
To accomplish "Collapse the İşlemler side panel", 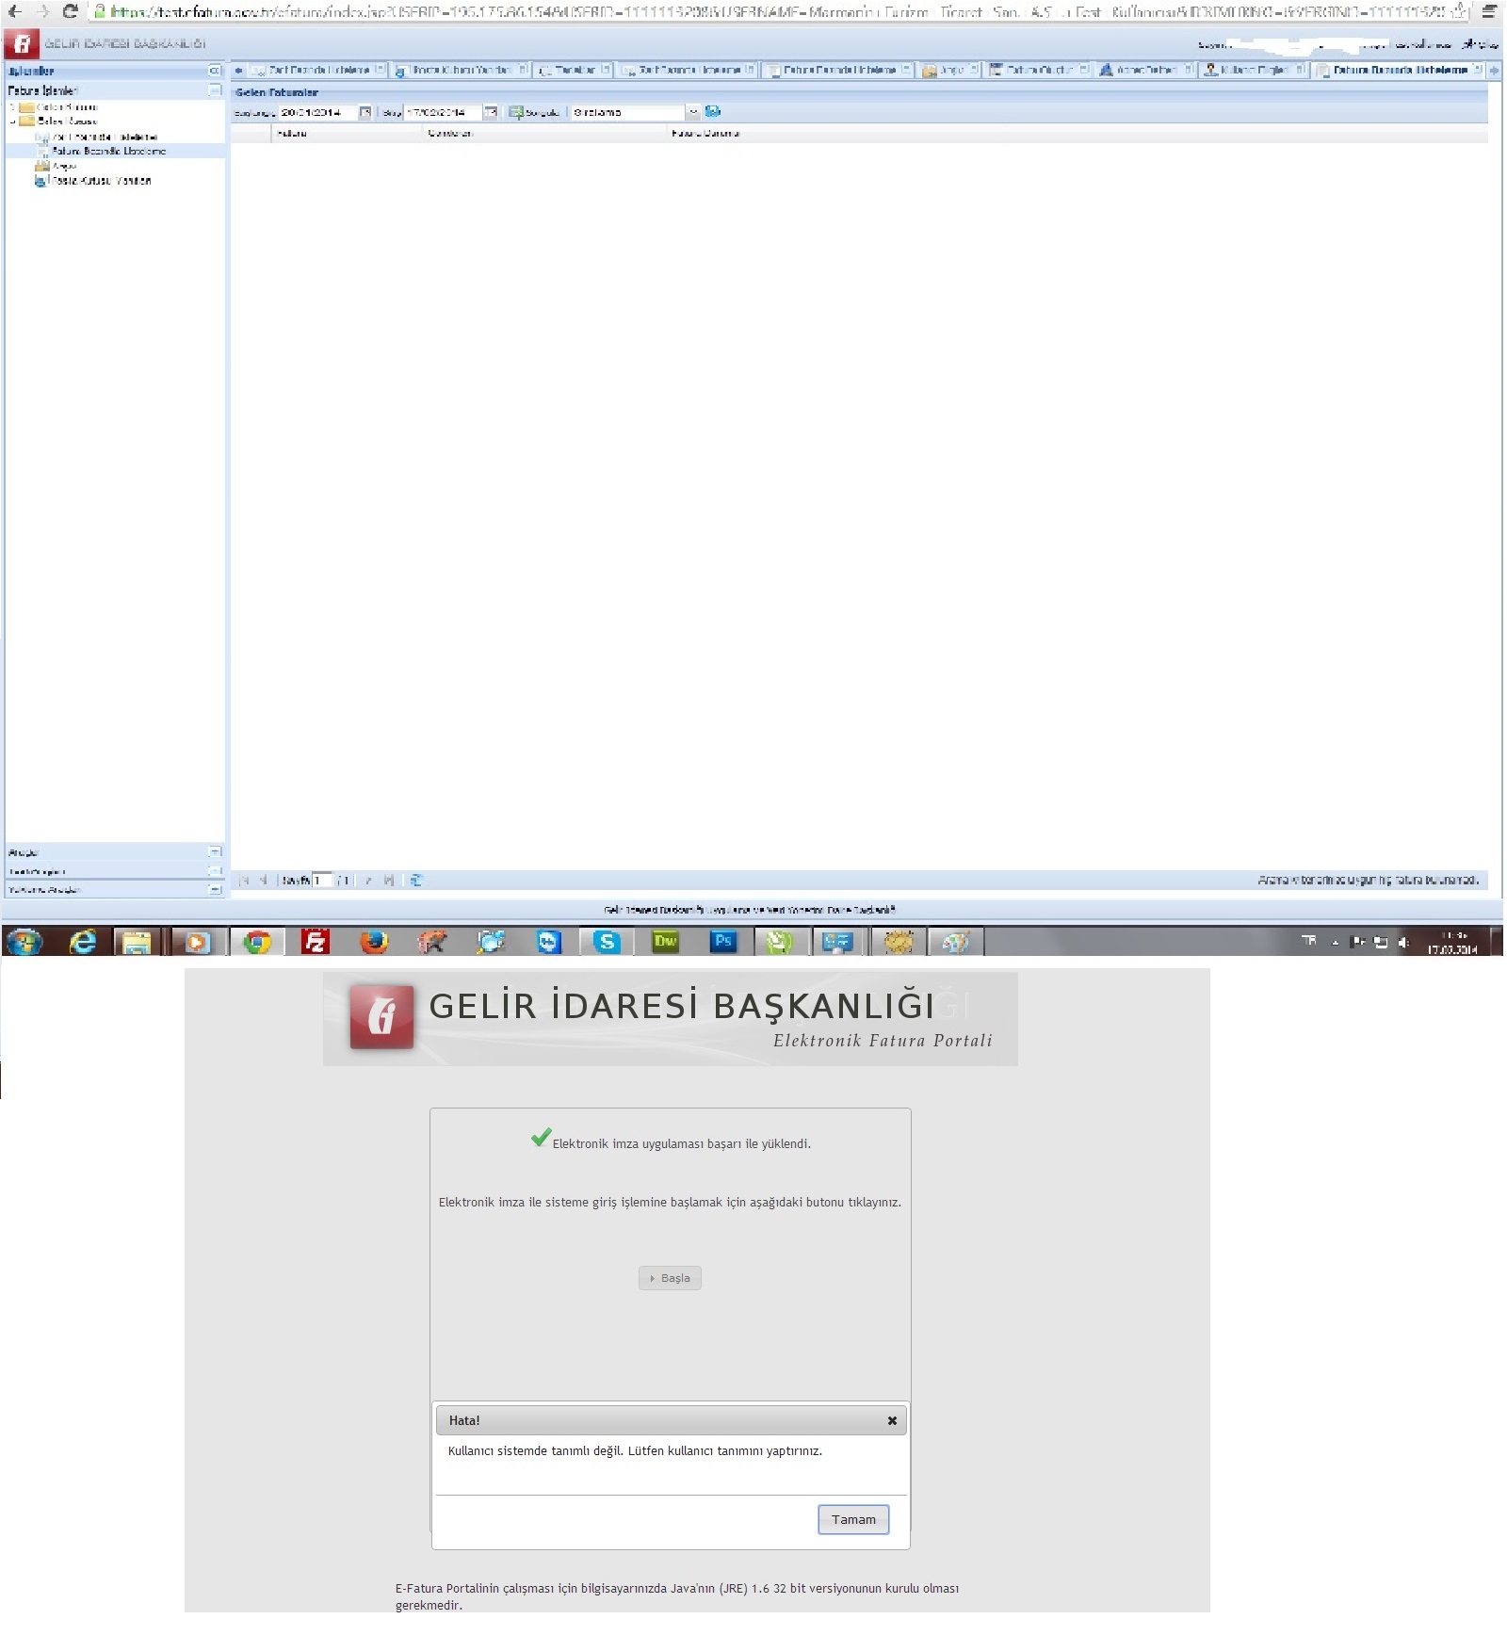I will tap(215, 71).
